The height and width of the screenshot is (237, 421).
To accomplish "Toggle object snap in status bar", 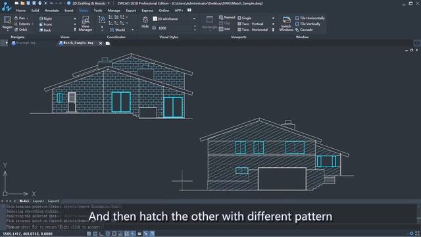I will tap(114, 234).
